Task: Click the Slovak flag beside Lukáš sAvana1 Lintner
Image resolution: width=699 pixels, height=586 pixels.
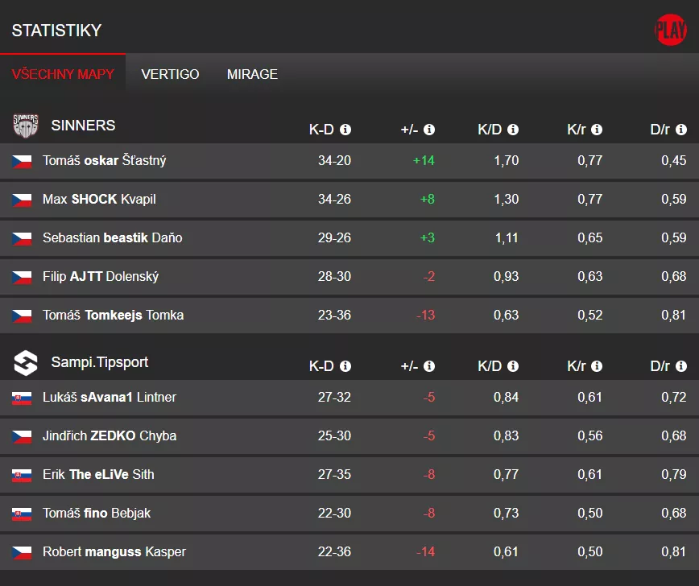Action: 22,397
